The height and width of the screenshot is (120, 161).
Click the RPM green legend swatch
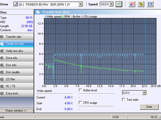(x=63, y=16)
